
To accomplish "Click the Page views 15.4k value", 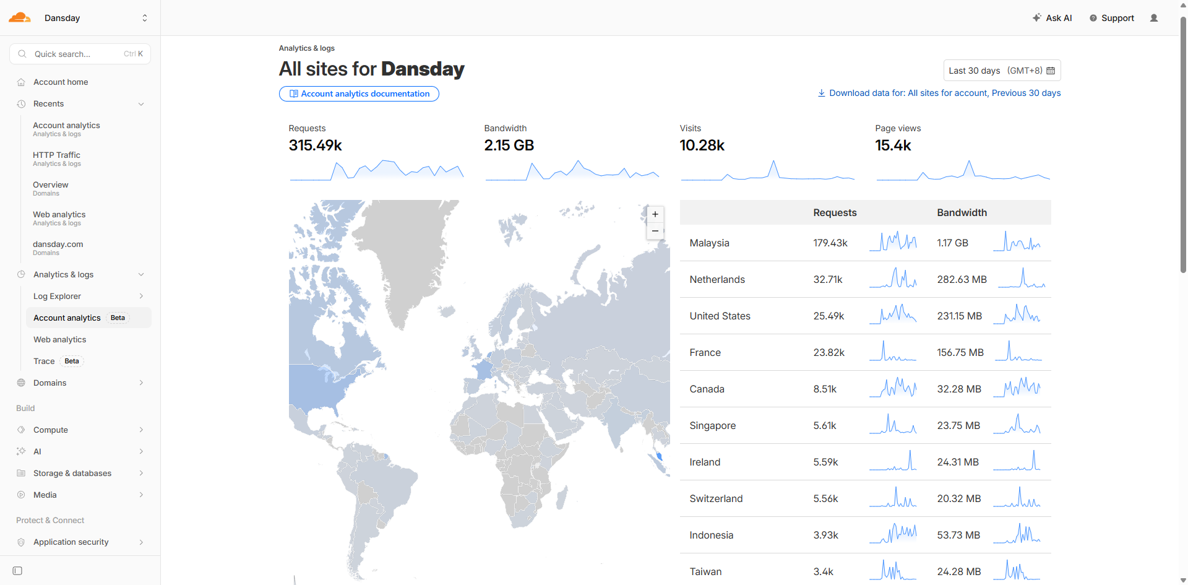I will tap(893, 145).
